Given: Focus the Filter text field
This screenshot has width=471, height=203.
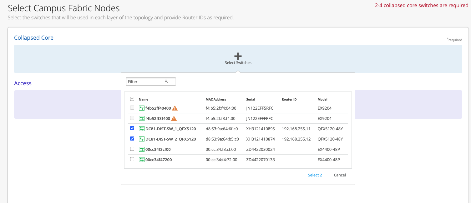Looking at the screenshot, I should [x=145, y=82].
